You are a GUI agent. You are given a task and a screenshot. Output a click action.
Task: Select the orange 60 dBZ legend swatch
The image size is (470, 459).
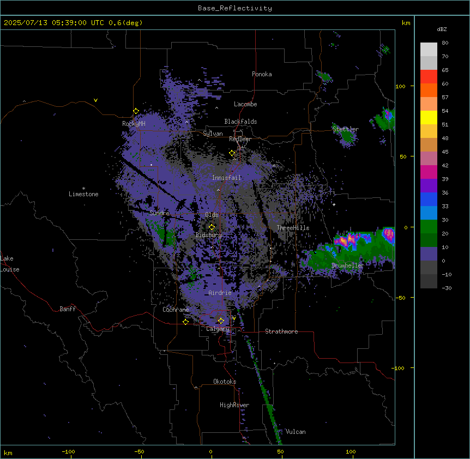pos(429,90)
